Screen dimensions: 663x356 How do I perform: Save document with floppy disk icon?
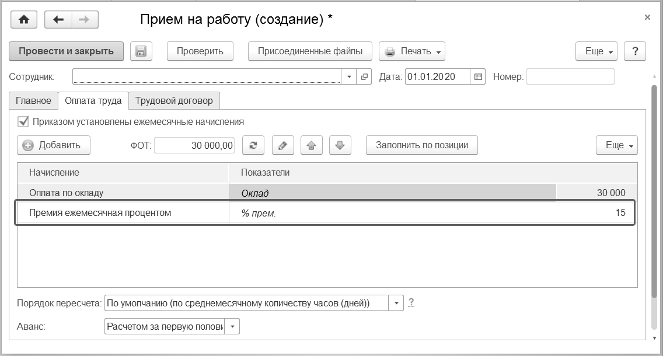point(141,51)
